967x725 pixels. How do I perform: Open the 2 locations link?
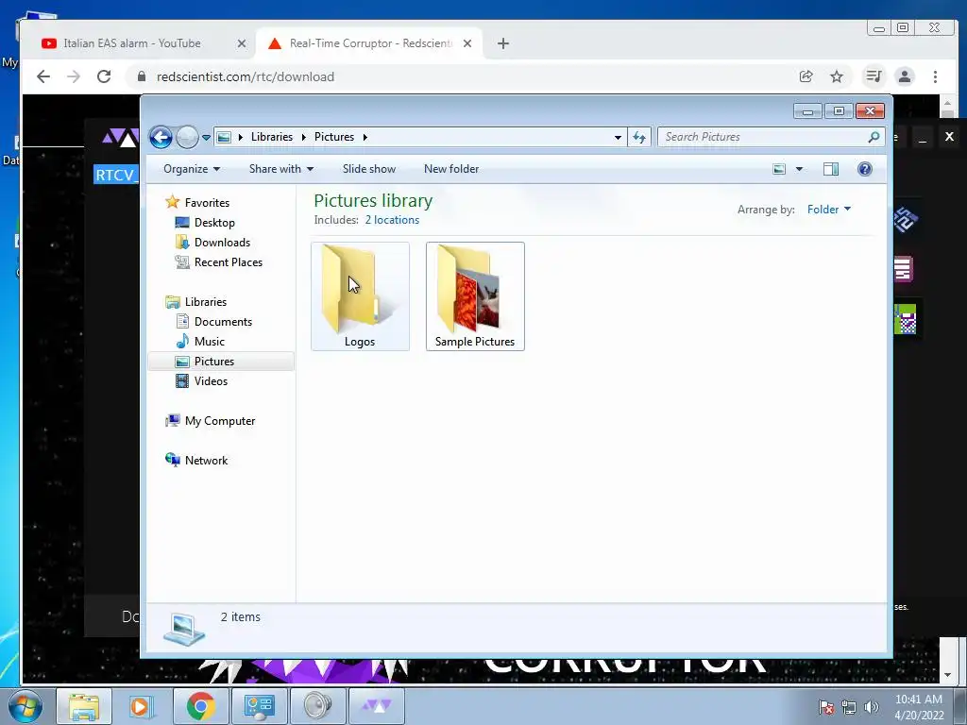click(x=392, y=220)
